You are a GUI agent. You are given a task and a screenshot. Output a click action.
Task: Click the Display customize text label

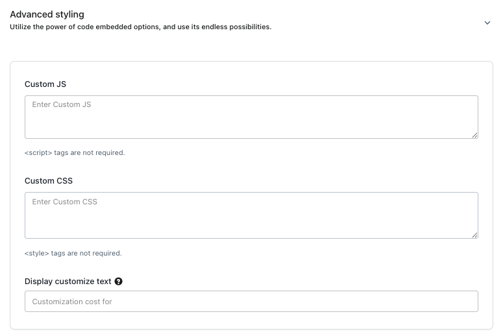tap(68, 282)
